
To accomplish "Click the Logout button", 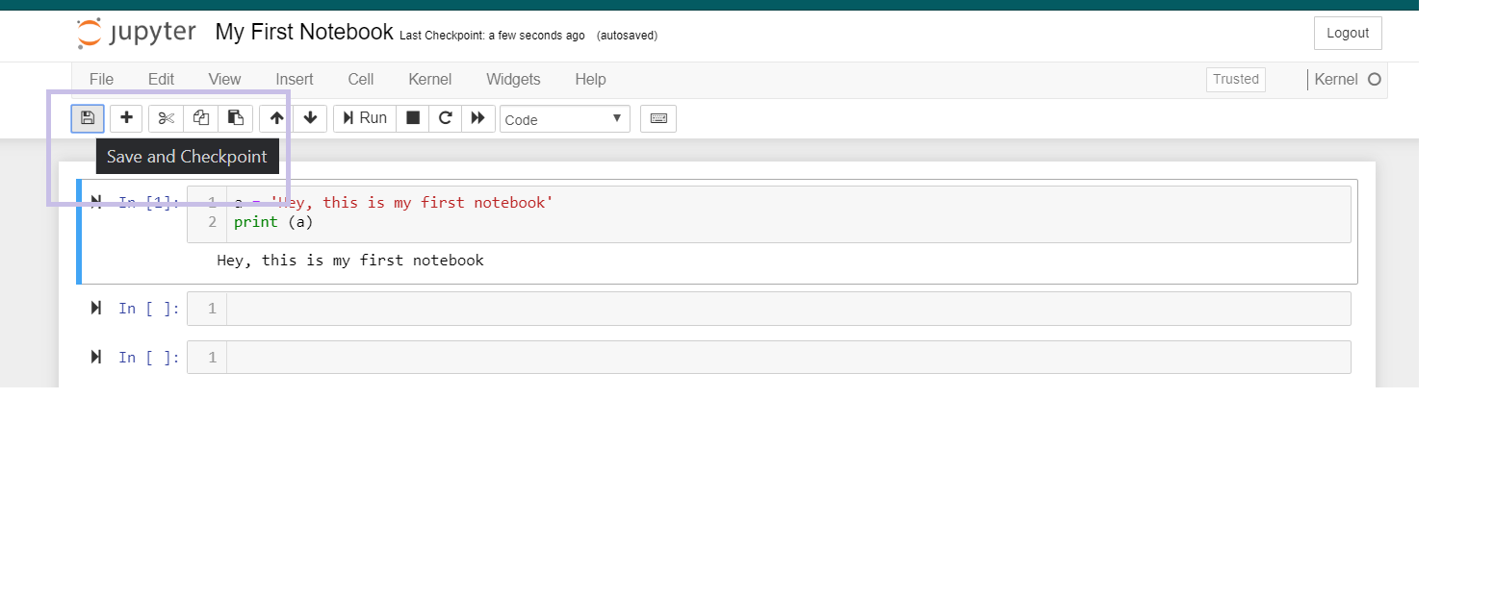I will pos(1347,32).
